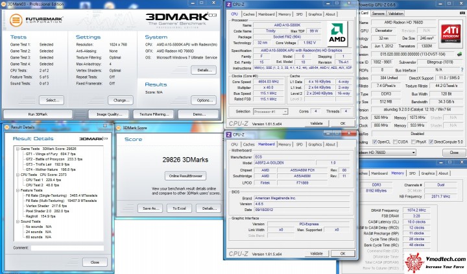The image size is (467, 274).
Task: Select the Memory tab in the background CPU-Z
Action: point(398,173)
